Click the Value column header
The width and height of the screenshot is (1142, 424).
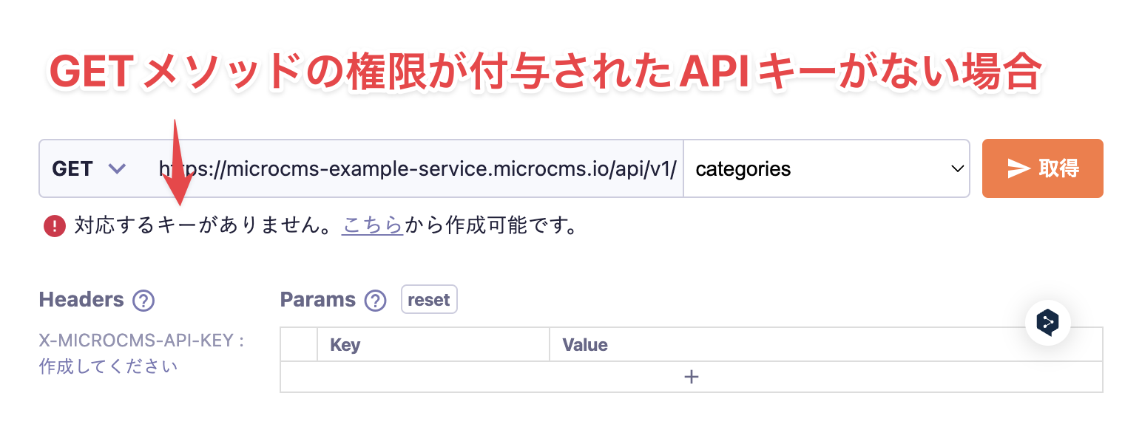point(825,344)
